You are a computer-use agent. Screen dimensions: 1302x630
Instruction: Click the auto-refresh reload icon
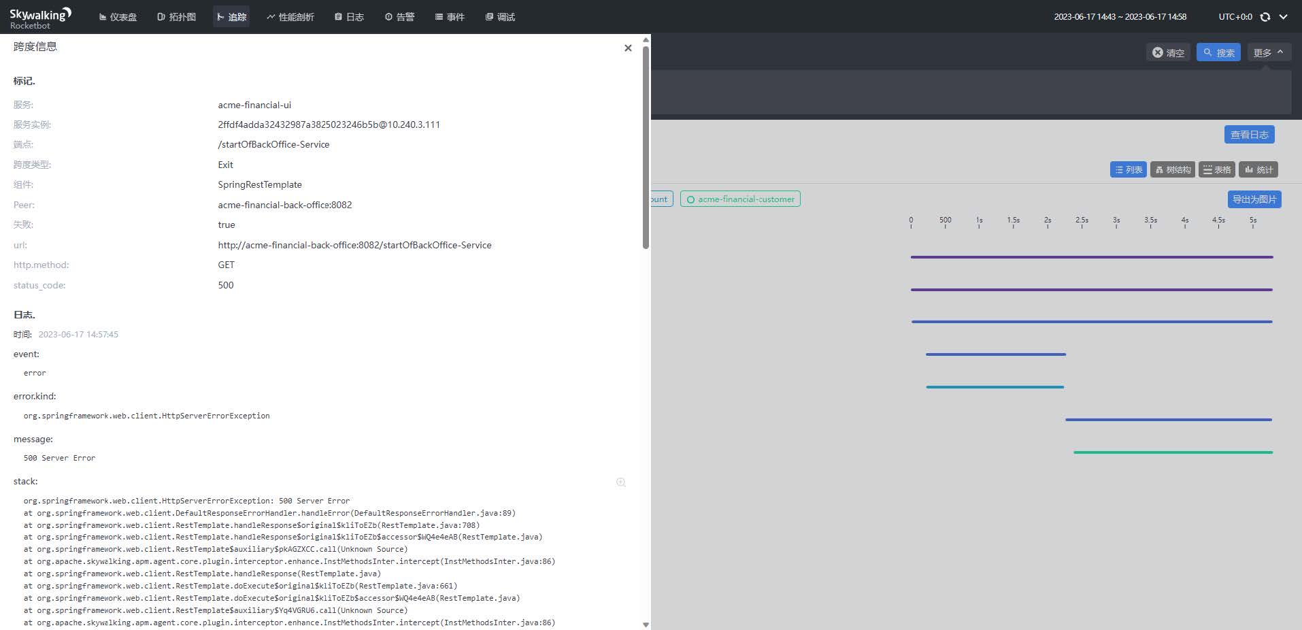pos(1265,17)
